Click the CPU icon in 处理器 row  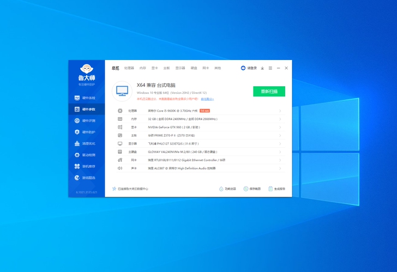(x=120, y=111)
